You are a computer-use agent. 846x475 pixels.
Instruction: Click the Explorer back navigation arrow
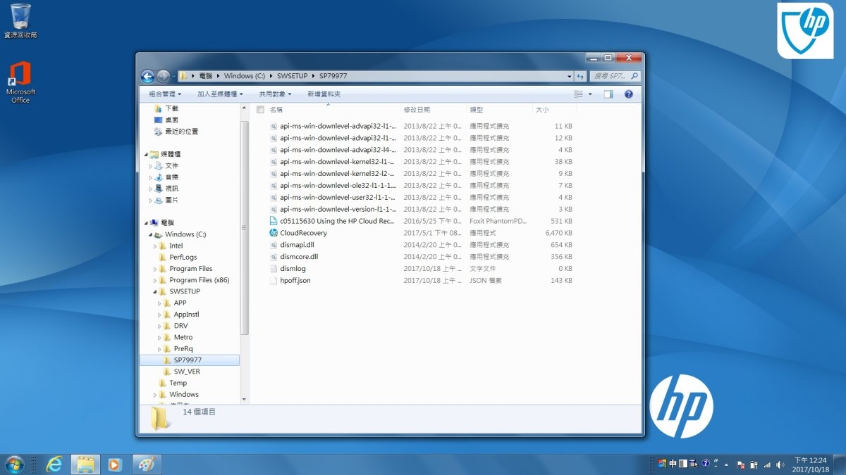pyautogui.click(x=147, y=76)
